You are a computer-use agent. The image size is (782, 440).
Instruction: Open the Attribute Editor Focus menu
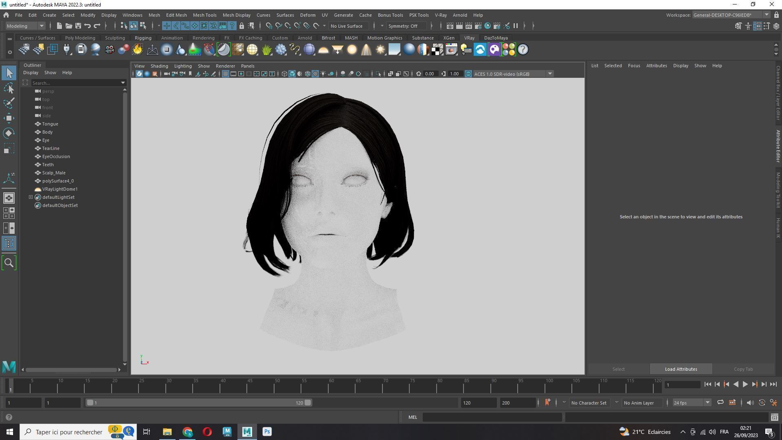(634, 66)
